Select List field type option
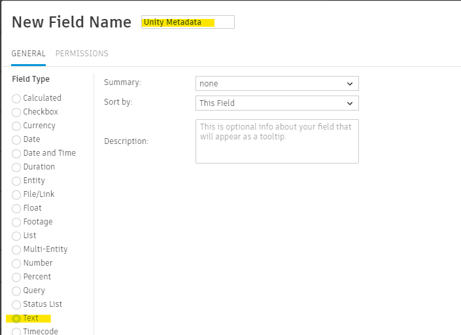The height and width of the screenshot is (335, 461). click(x=16, y=236)
